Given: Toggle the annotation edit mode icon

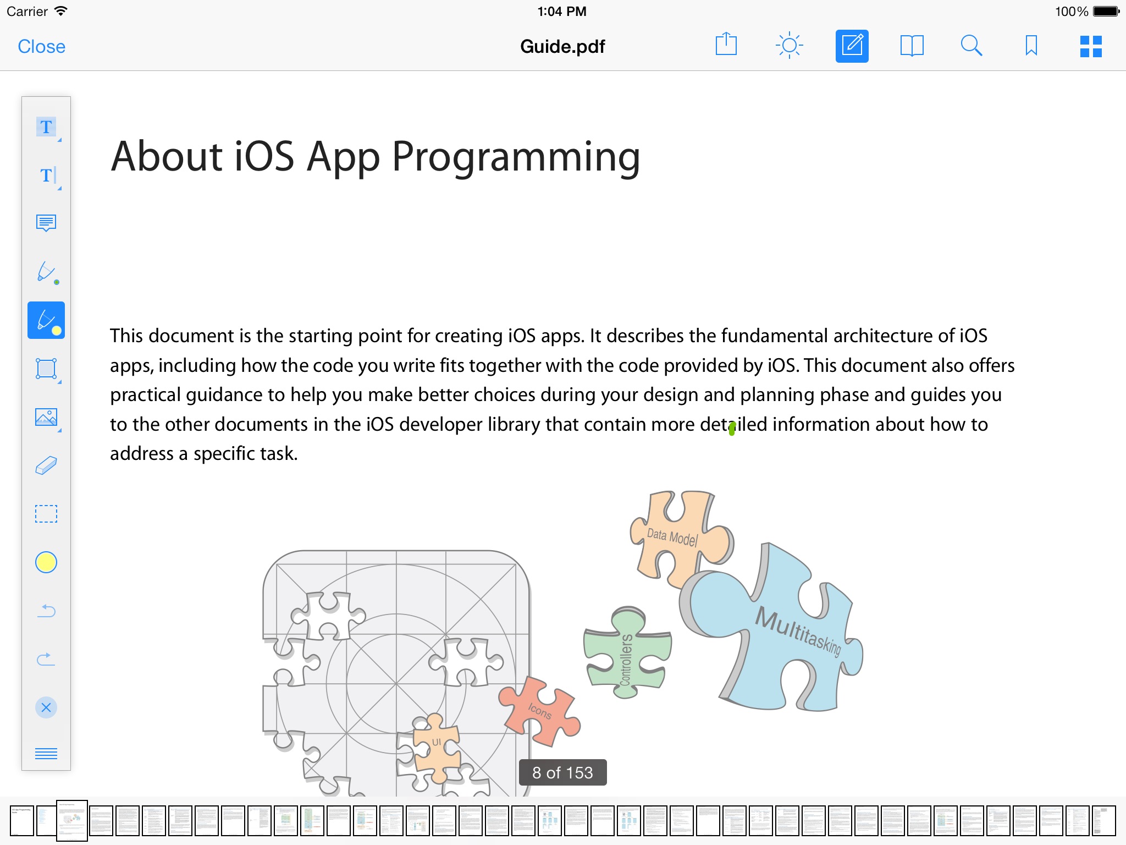Looking at the screenshot, I should (x=852, y=46).
